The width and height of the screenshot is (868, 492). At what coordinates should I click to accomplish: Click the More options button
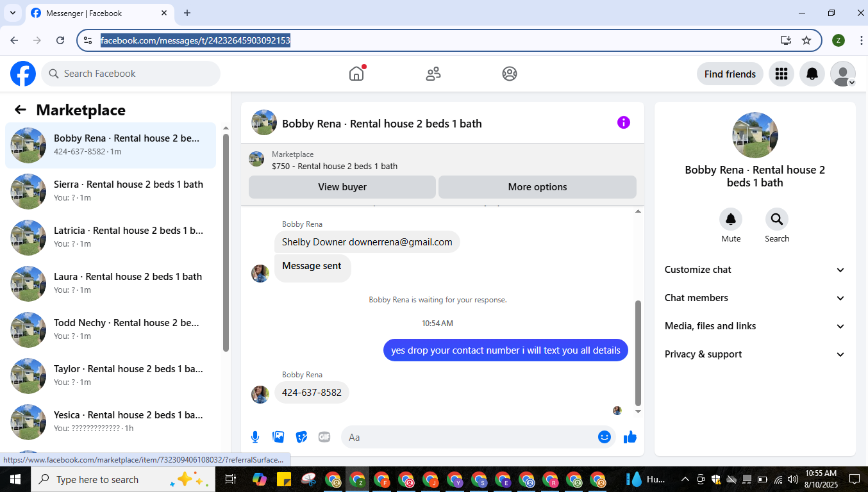pos(537,187)
